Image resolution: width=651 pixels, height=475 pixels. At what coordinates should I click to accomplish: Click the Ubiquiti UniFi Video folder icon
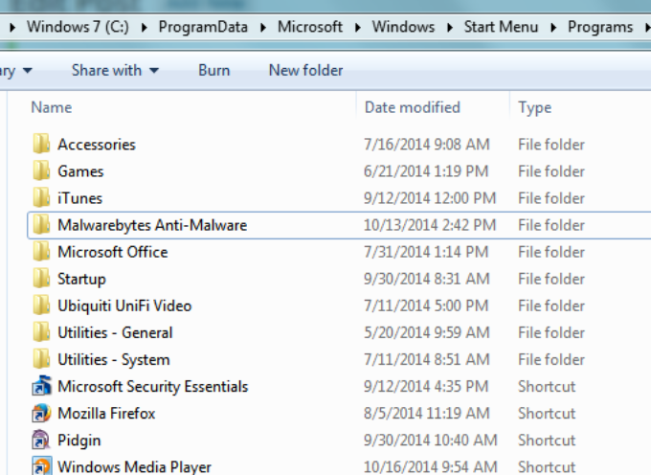(41, 305)
